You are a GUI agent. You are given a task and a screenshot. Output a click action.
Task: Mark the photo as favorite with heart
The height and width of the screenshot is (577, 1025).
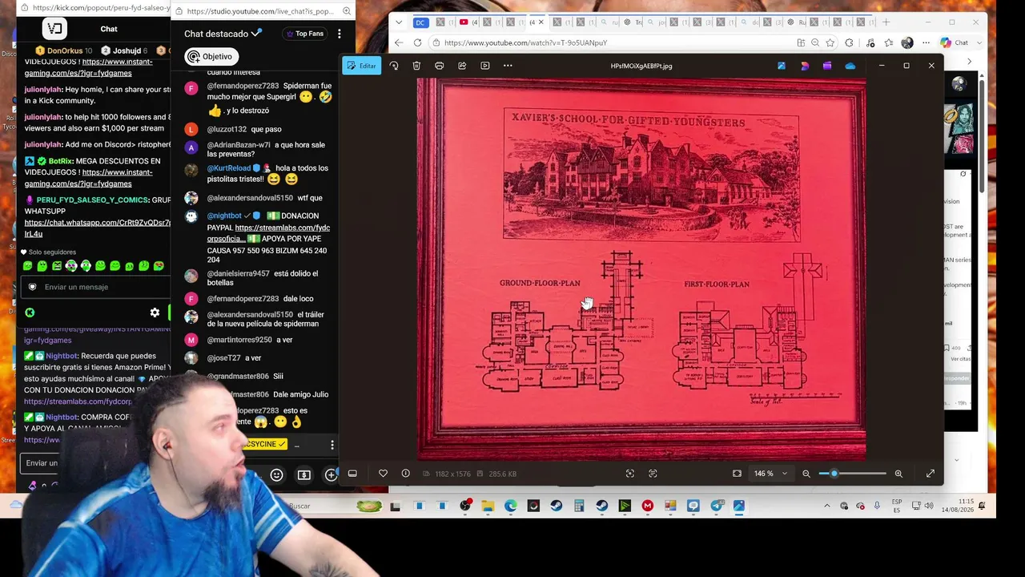tap(383, 474)
